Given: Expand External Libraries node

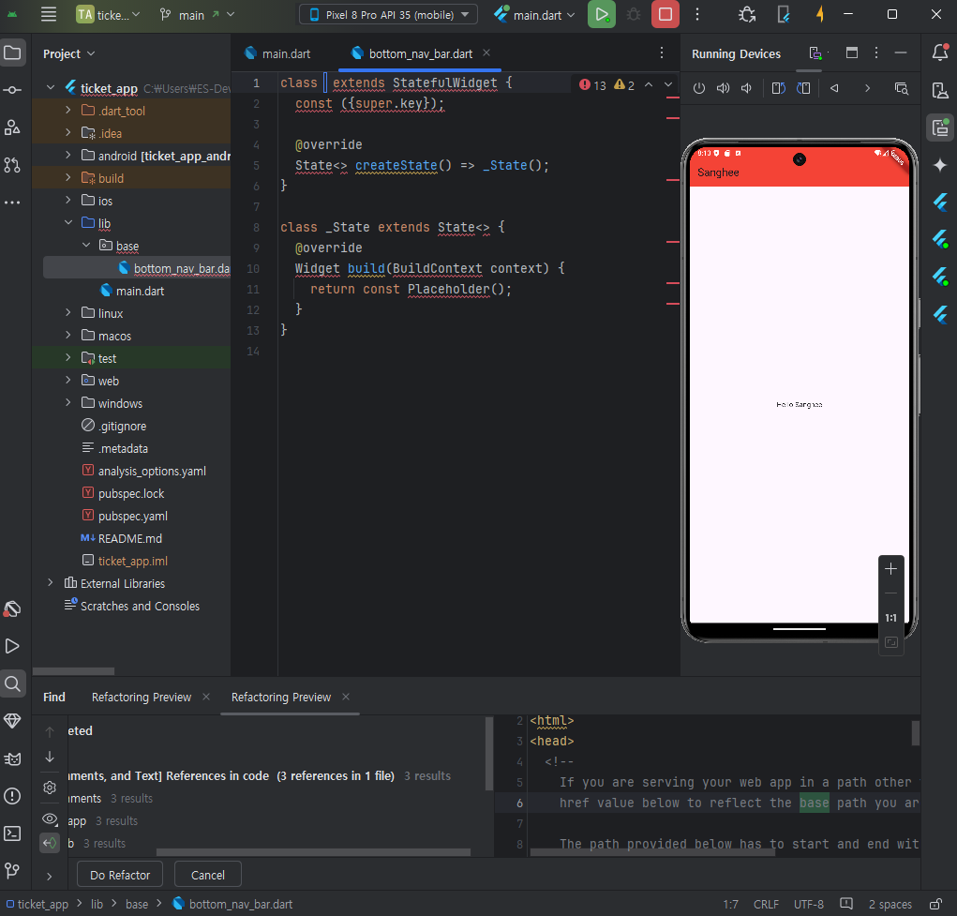Looking at the screenshot, I should click(51, 582).
